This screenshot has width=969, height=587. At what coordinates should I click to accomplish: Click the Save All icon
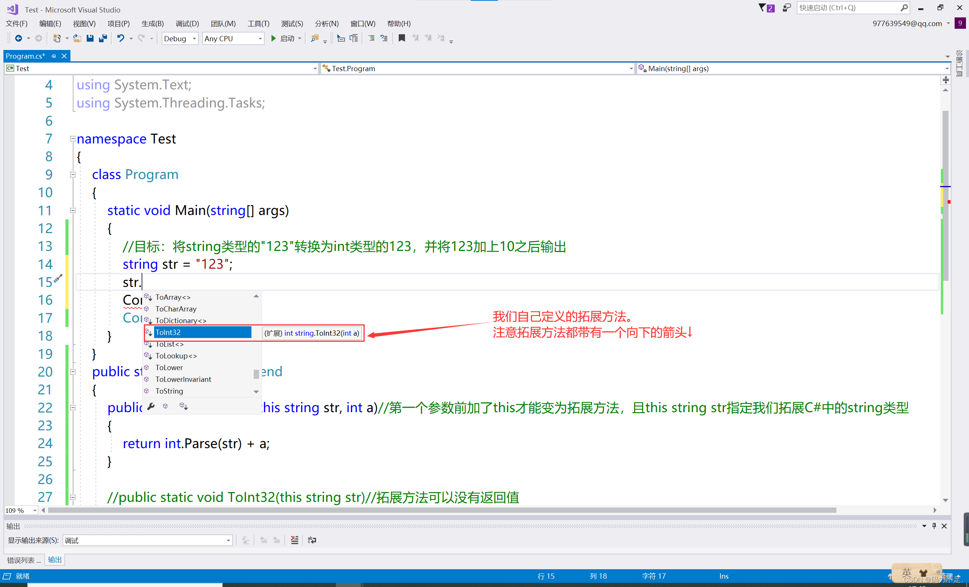pos(103,38)
